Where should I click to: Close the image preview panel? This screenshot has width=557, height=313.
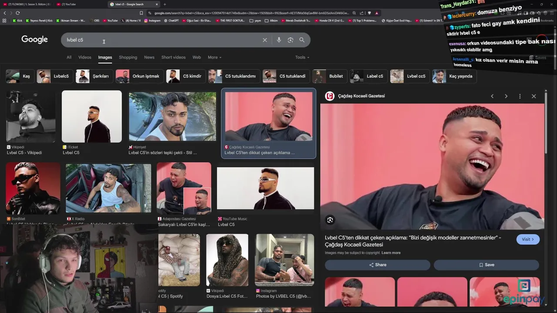point(534,96)
